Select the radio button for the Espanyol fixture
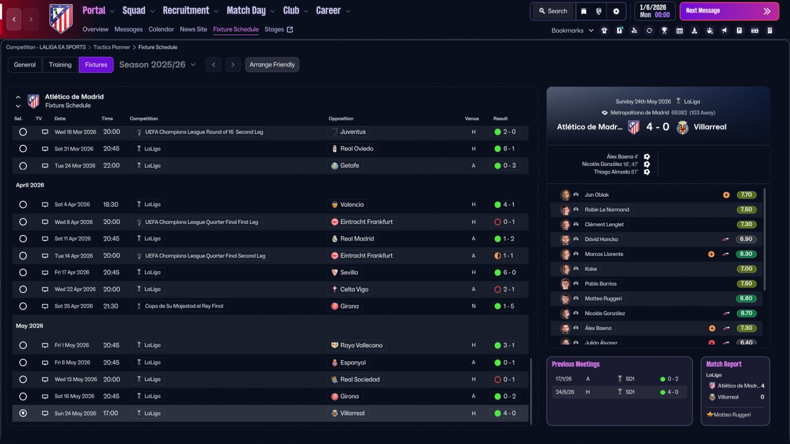The image size is (790, 444). click(x=23, y=363)
